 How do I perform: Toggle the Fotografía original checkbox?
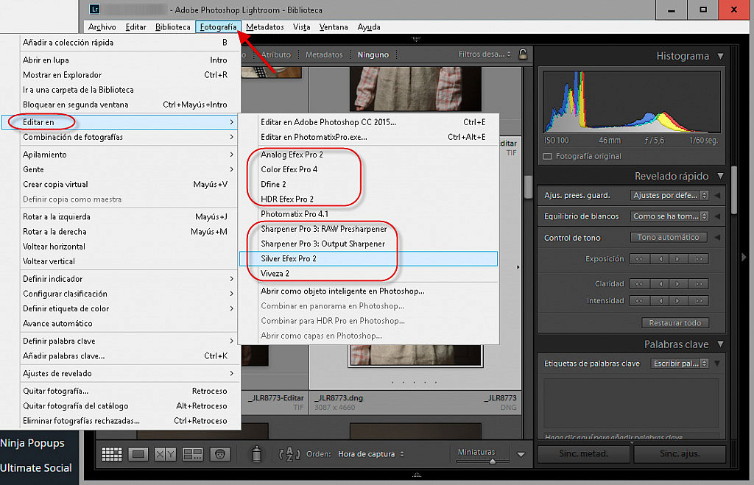(x=547, y=156)
